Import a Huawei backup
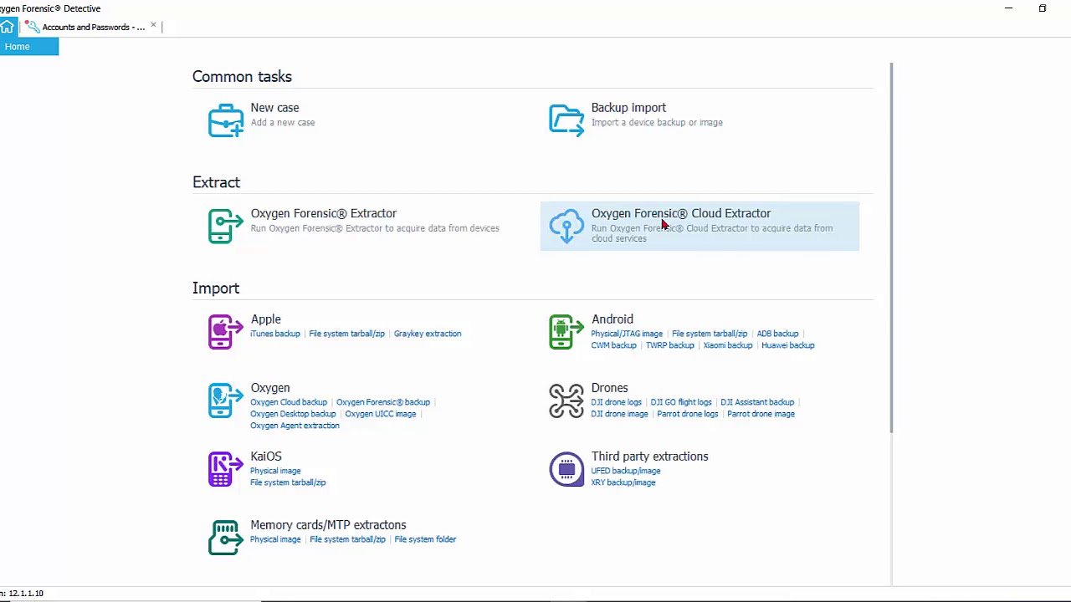 click(x=787, y=345)
